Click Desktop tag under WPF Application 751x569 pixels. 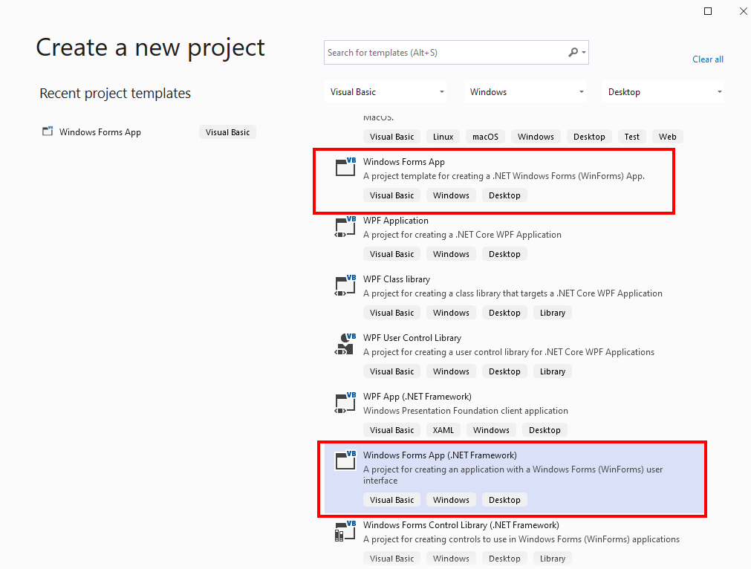click(504, 254)
